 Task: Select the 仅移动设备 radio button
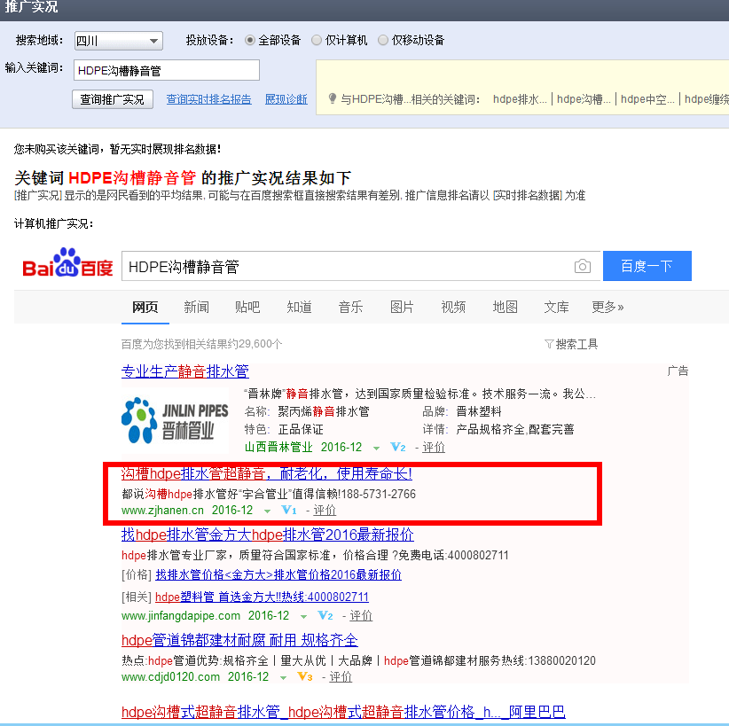click(x=383, y=41)
